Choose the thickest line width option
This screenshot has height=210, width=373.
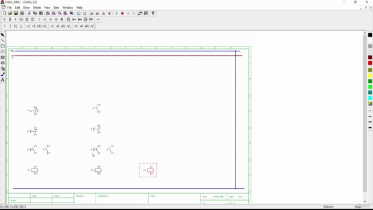[370, 128]
